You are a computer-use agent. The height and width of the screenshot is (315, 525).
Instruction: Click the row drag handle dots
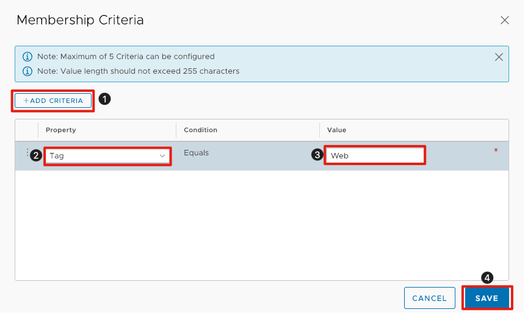27,153
